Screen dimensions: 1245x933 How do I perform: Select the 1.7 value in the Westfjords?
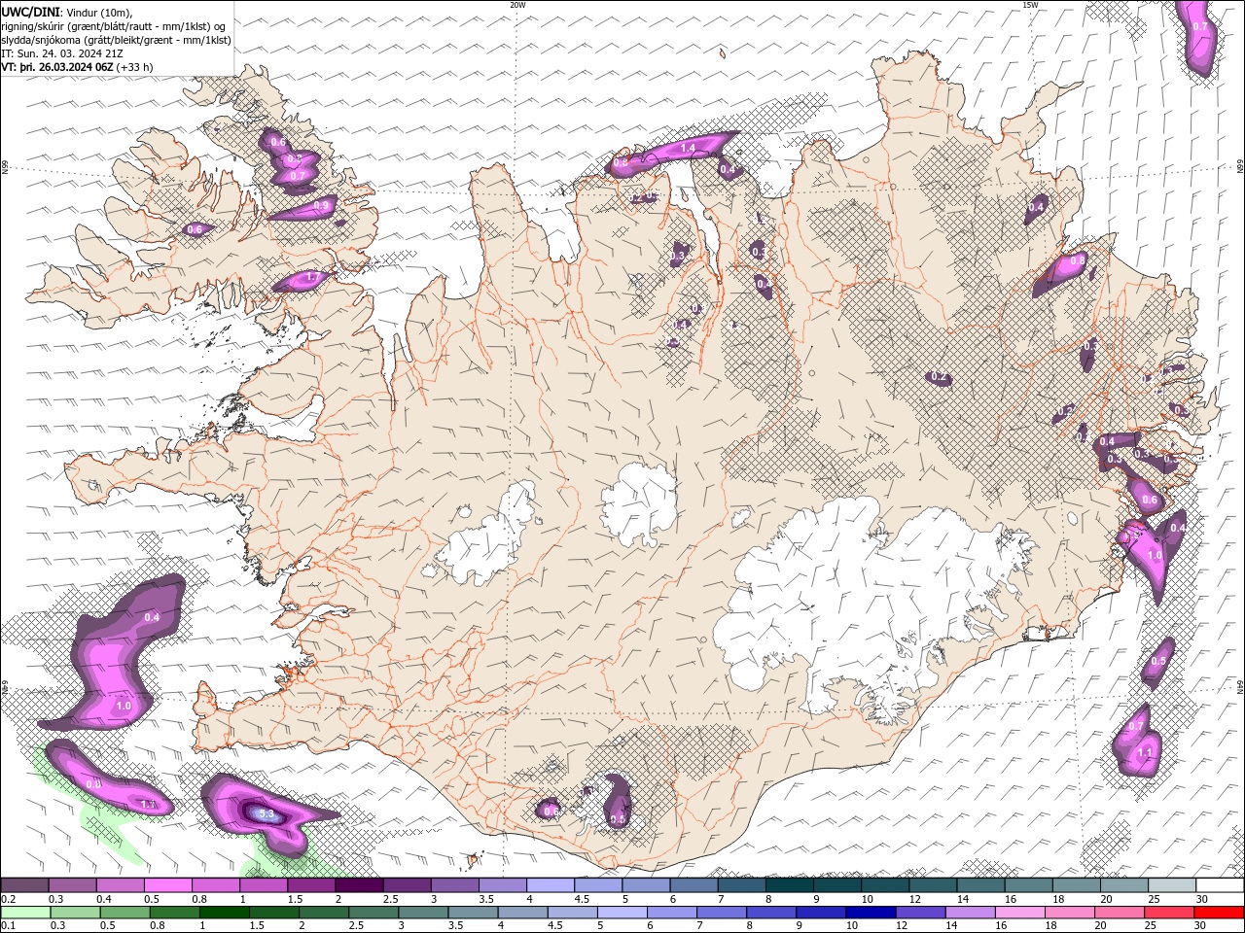pyautogui.click(x=312, y=277)
